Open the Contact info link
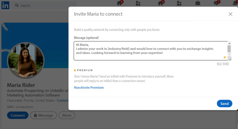Viewport: 238px width, 129px height. (63, 100)
